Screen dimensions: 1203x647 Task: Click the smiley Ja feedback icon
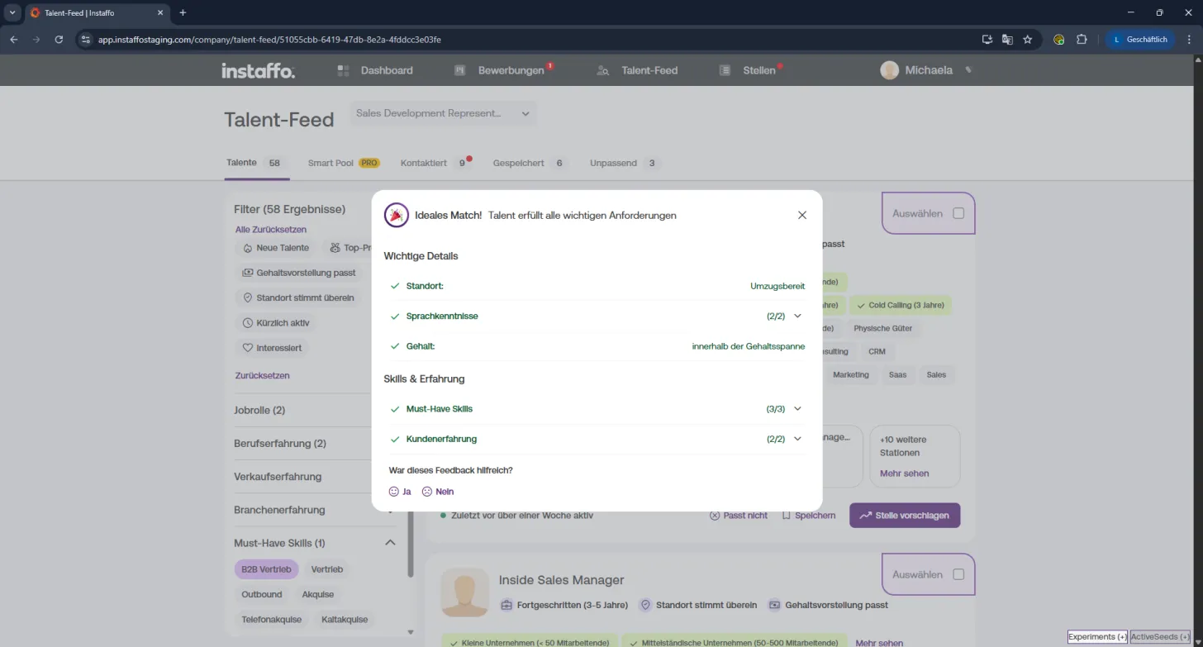pos(394,492)
